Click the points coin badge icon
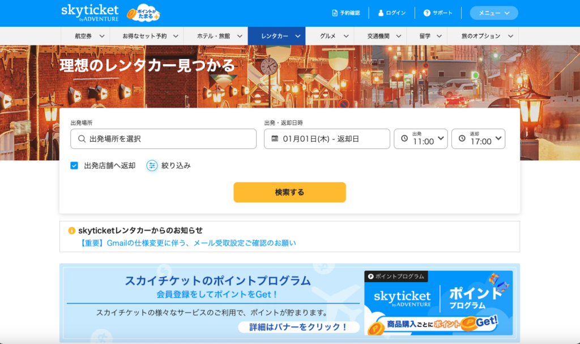Viewport: 580px width, 344px height. (x=143, y=13)
